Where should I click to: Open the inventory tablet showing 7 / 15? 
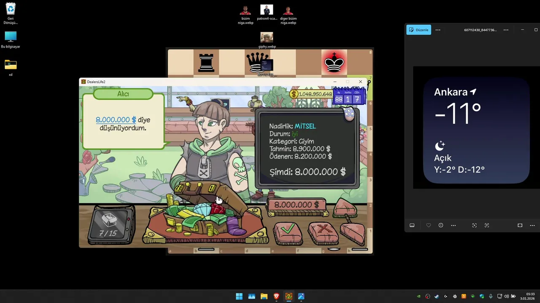click(x=111, y=225)
